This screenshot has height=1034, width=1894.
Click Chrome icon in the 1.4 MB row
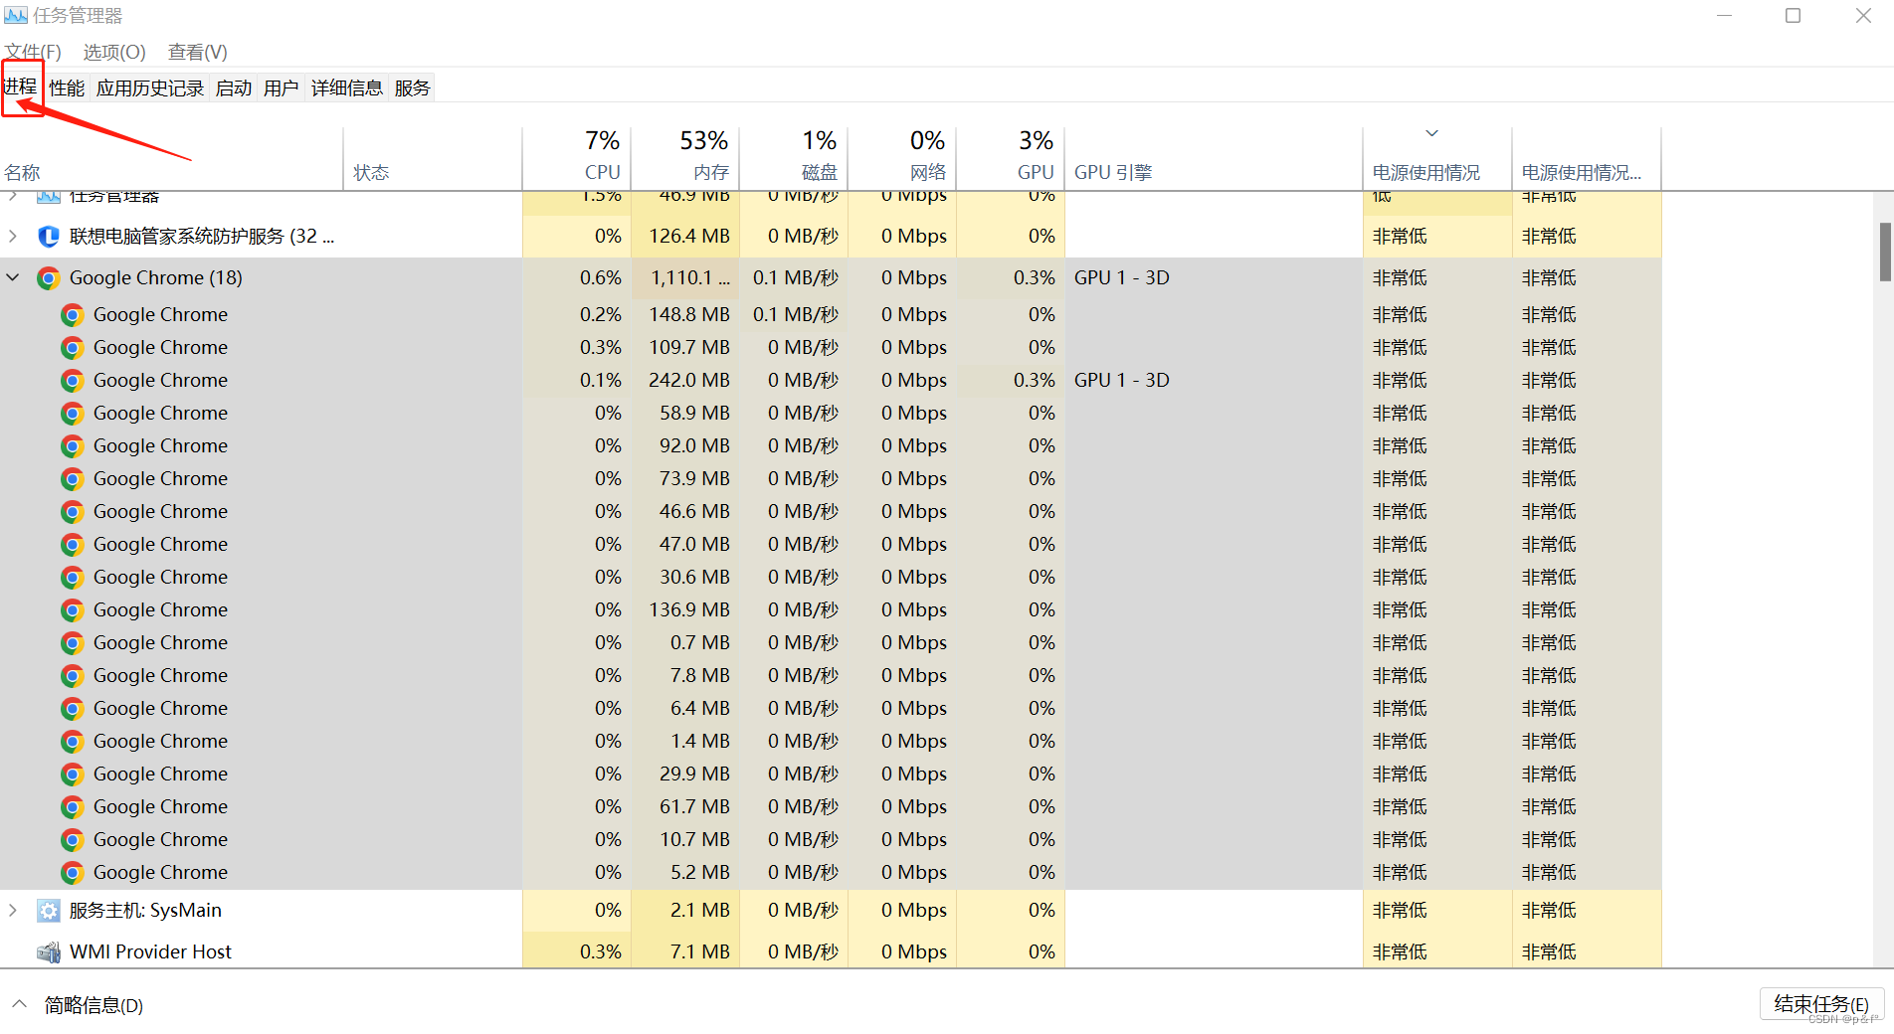(x=72, y=742)
